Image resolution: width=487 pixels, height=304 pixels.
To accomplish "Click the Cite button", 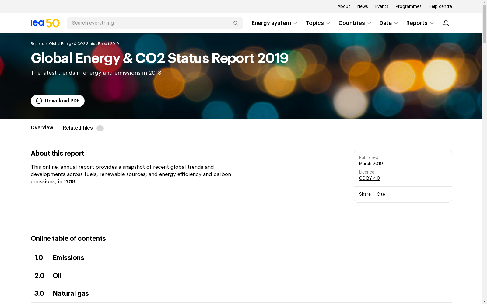I will [381, 194].
